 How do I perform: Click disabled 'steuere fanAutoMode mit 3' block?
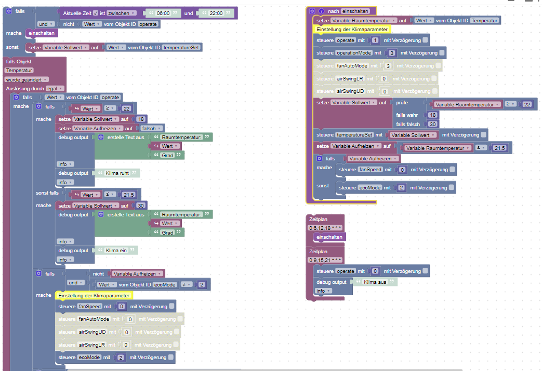[377, 65]
